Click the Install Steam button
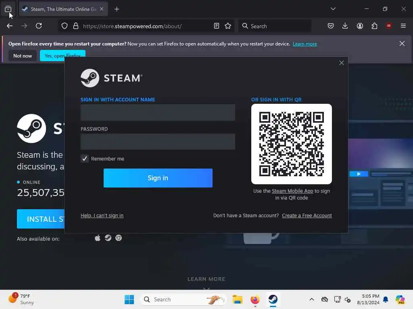The height and width of the screenshot is (309, 413). pyautogui.click(x=41, y=219)
